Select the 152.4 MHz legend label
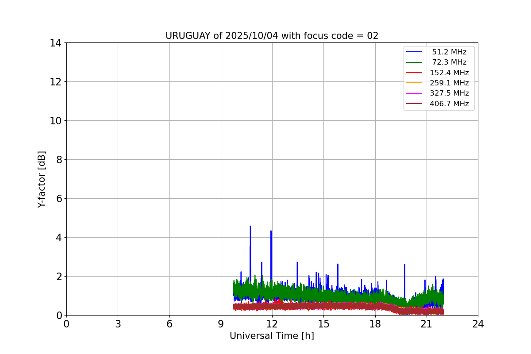The image size is (531, 354). point(449,73)
